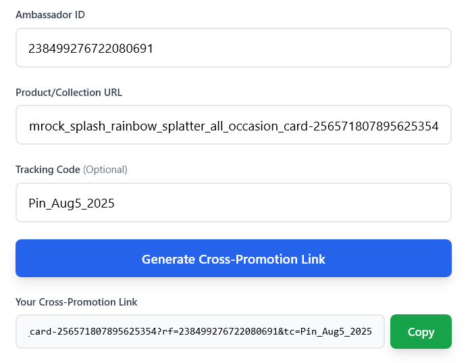Click the Product/Collection URL label
The width and height of the screenshot is (470, 363).
[69, 93]
